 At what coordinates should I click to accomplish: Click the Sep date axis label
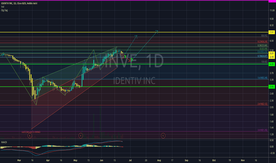click(x=187, y=160)
